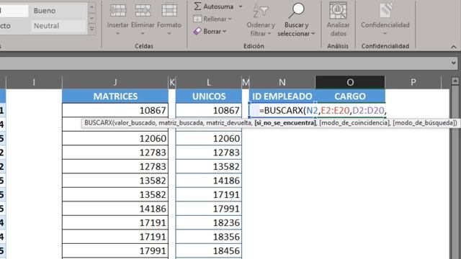This screenshot has width=461, height=259.
Task: Expand the Formato dropdown arrow
Action: [169, 34]
